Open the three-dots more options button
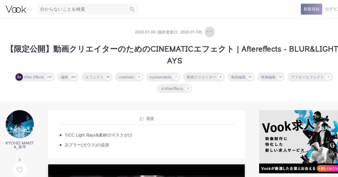The height and width of the screenshot is (177, 338). [210, 32]
